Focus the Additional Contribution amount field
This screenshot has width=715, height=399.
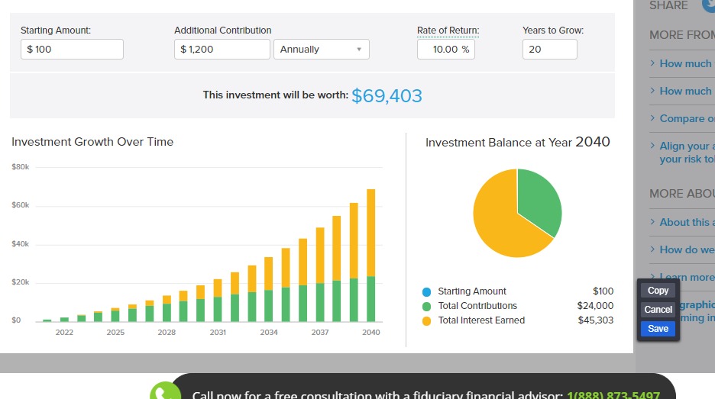[222, 50]
